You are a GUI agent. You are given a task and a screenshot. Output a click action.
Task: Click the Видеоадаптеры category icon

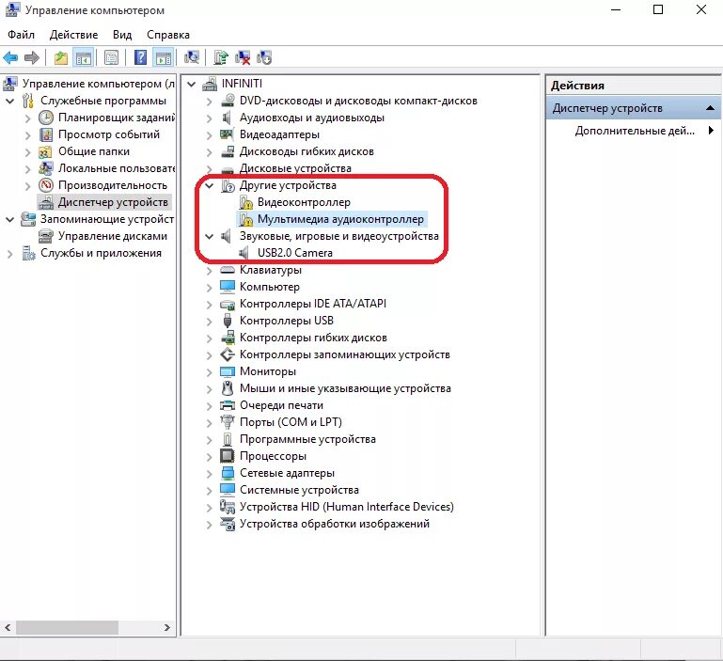click(x=227, y=134)
